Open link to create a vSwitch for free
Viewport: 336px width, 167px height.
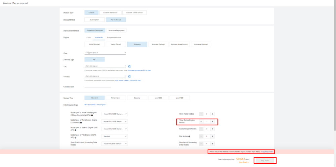[x=128, y=80]
